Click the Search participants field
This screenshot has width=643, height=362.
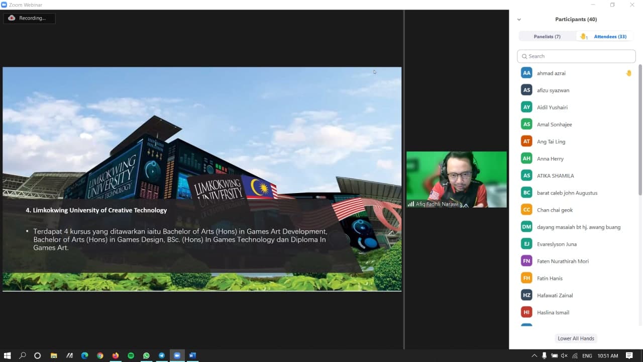pyautogui.click(x=576, y=56)
